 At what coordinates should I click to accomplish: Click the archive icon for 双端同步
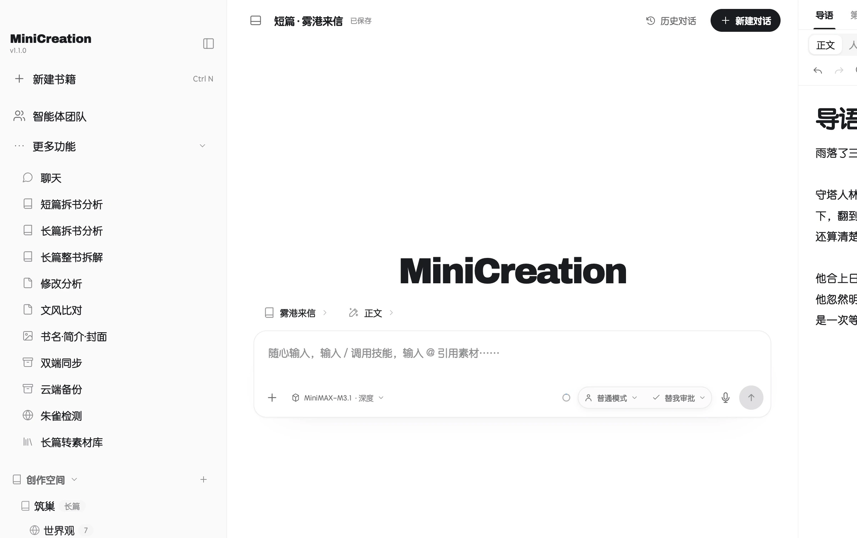tap(28, 363)
